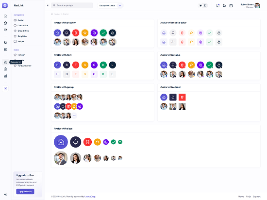The height and width of the screenshot is (200, 267).
Task: Follow the Support link in the footer
Action: click(x=257, y=197)
